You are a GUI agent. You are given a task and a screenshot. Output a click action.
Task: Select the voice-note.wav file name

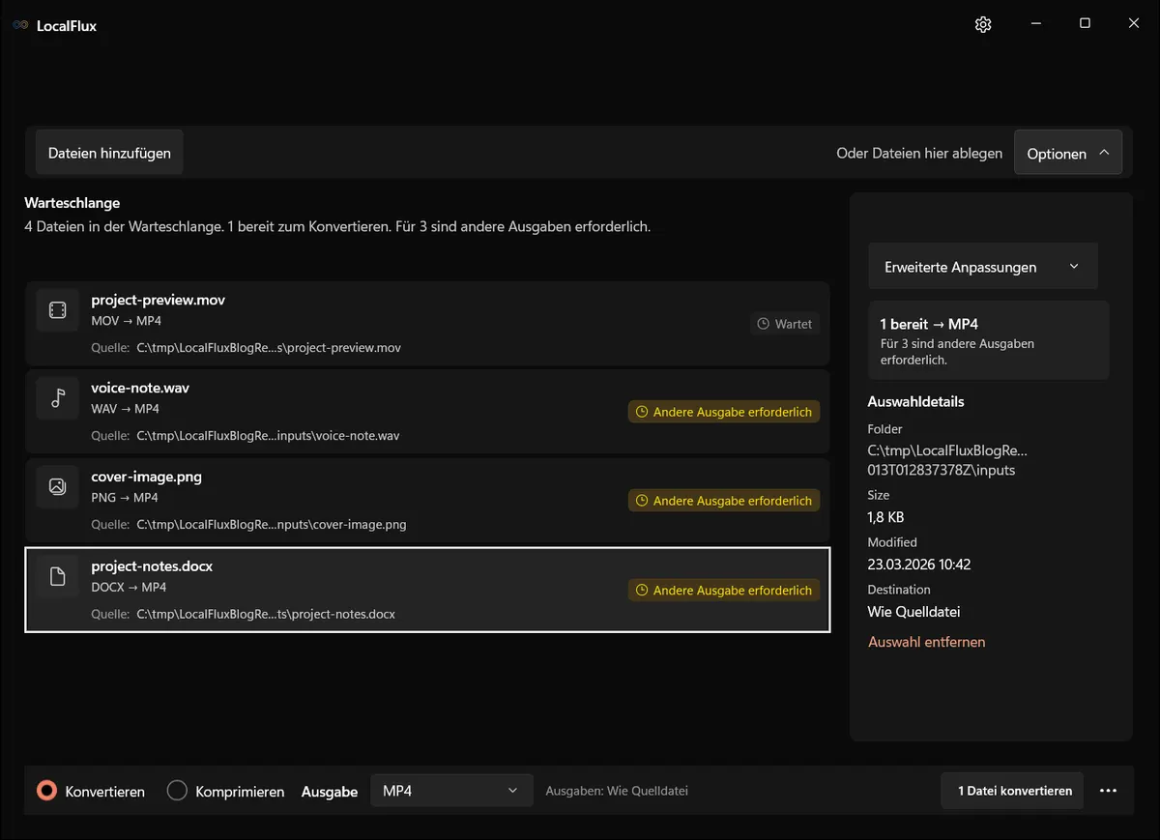point(140,388)
